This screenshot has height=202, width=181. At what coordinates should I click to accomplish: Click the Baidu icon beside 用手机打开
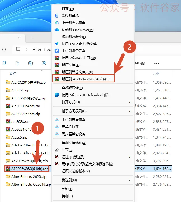pos(57,127)
